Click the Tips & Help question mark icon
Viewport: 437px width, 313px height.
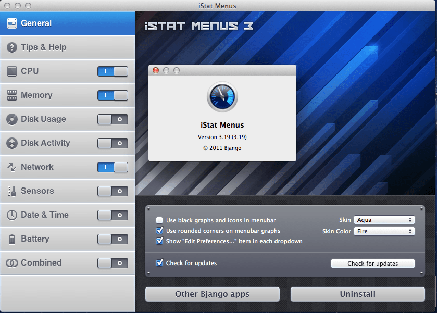11,47
